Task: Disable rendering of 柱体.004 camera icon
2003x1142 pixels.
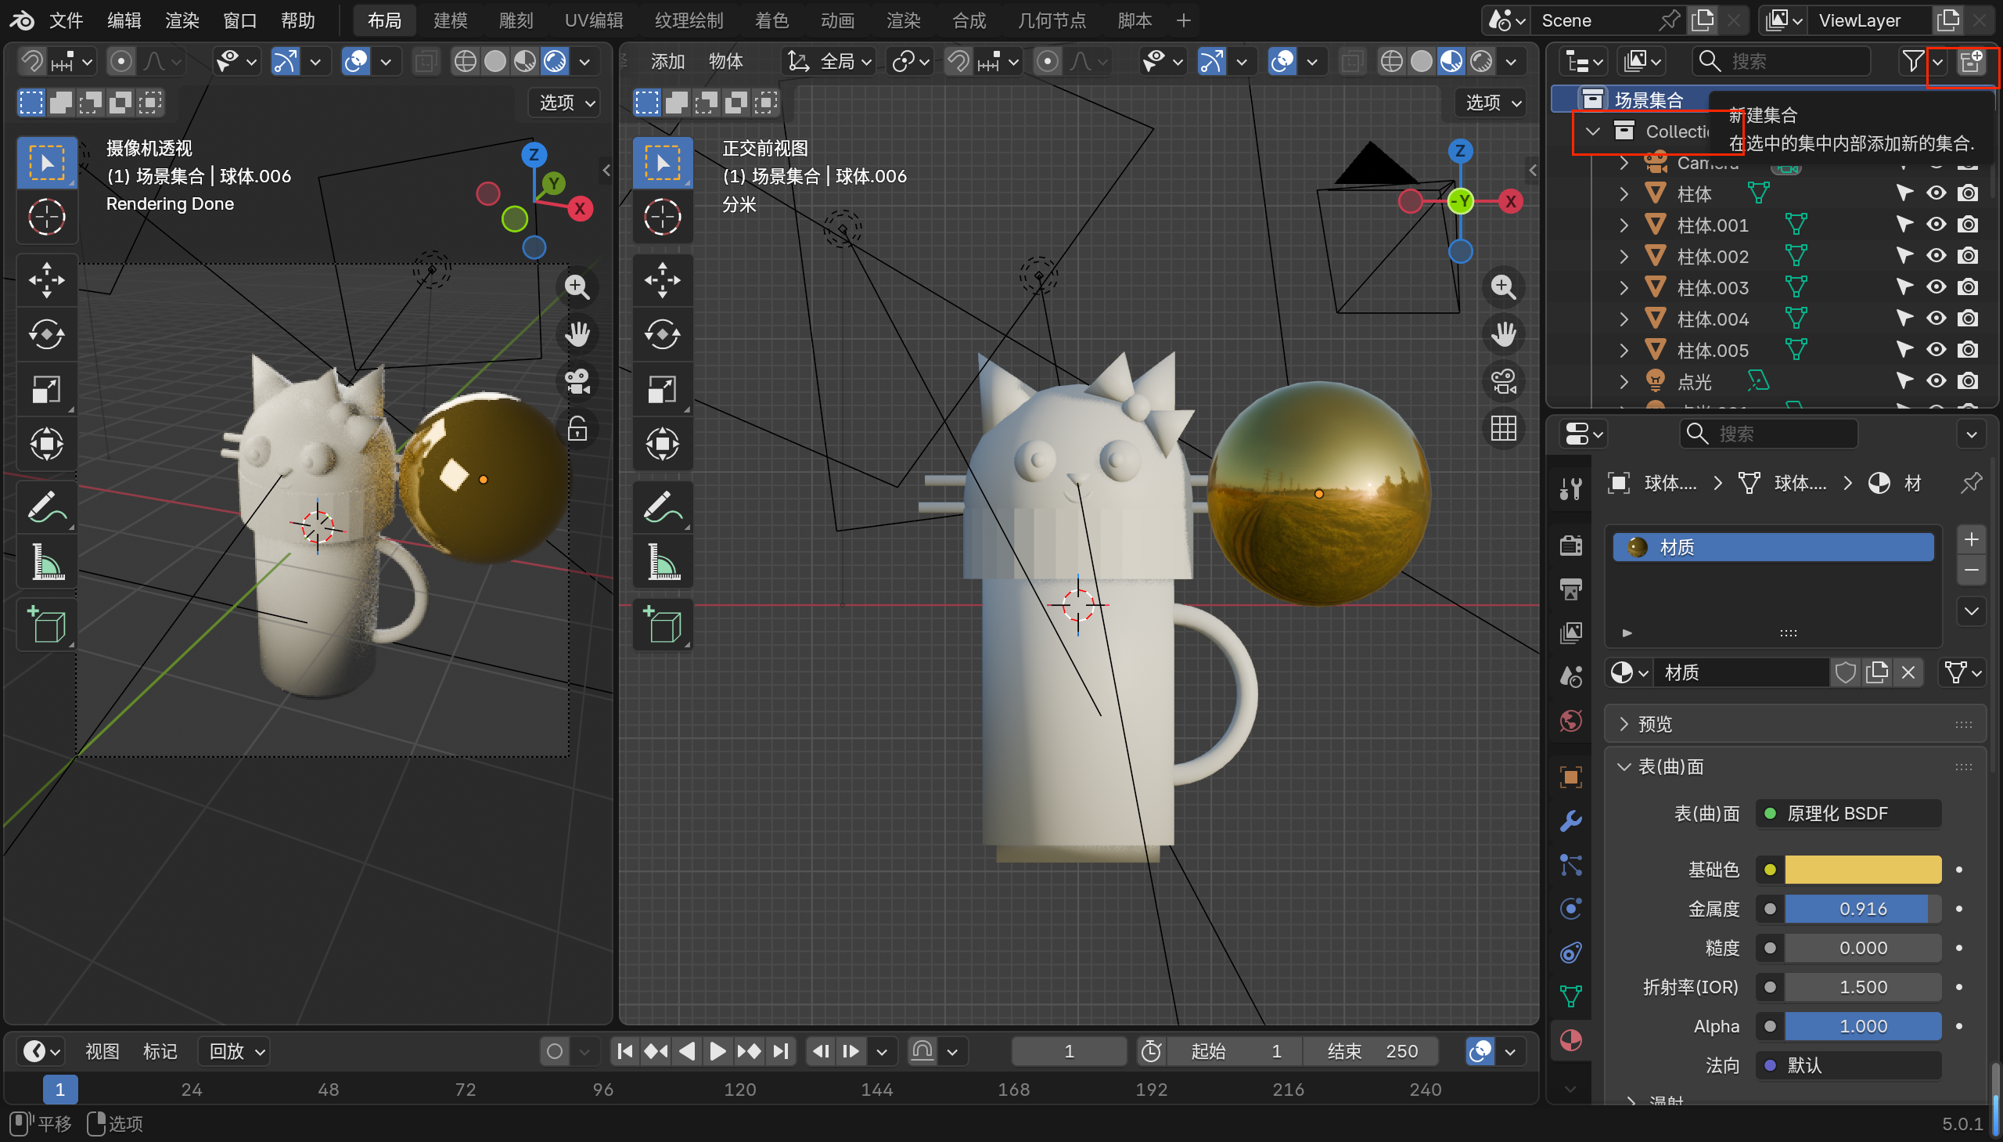Action: pyautogui.click(x=1967, y=319)
